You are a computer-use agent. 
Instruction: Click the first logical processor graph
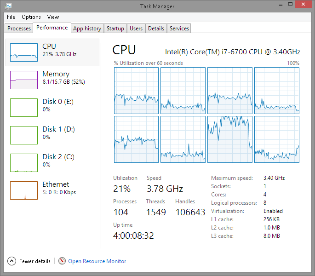point(136,91)
